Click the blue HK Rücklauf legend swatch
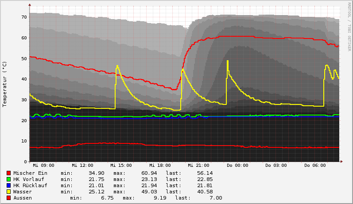 8,185
